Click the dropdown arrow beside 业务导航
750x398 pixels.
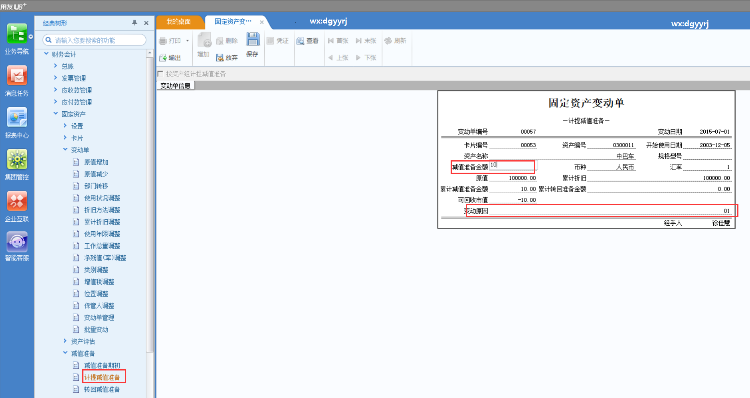[31, 37]
